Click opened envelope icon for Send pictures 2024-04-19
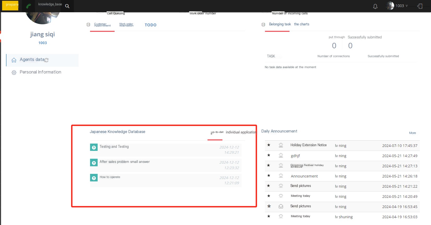 281,206
